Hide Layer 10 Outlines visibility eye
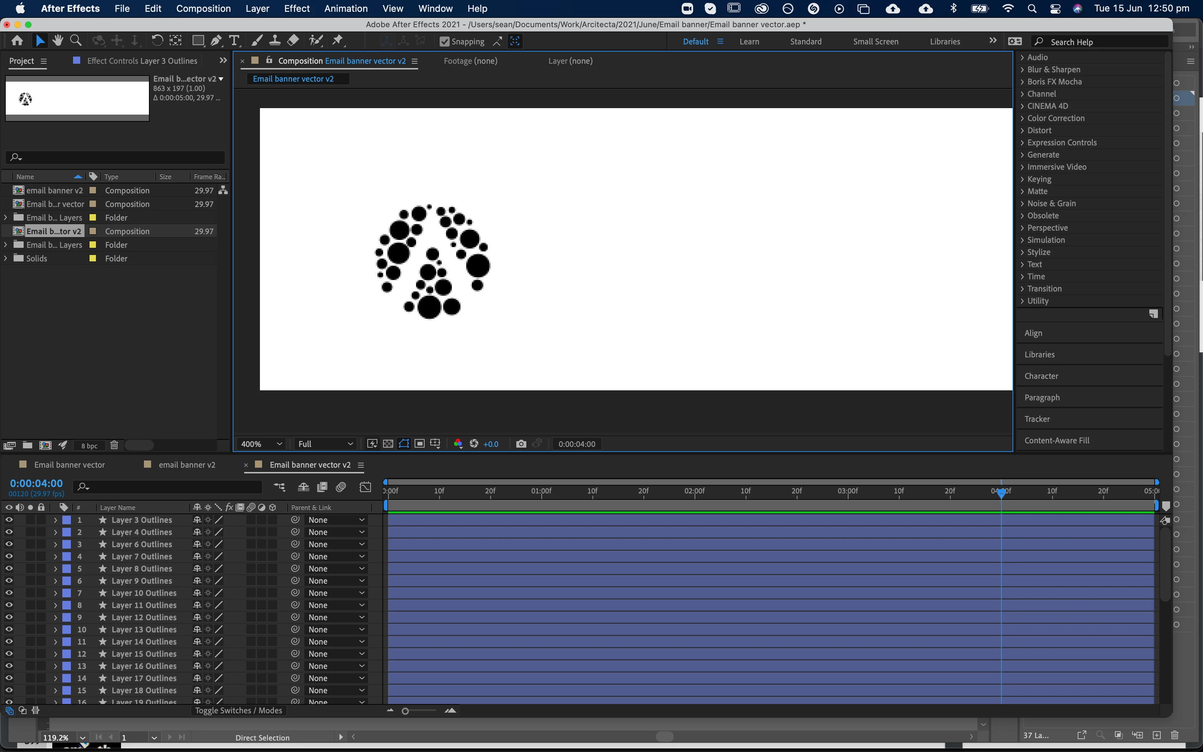The height and width of the screenshot is (752, 1203). click(9, 593)
